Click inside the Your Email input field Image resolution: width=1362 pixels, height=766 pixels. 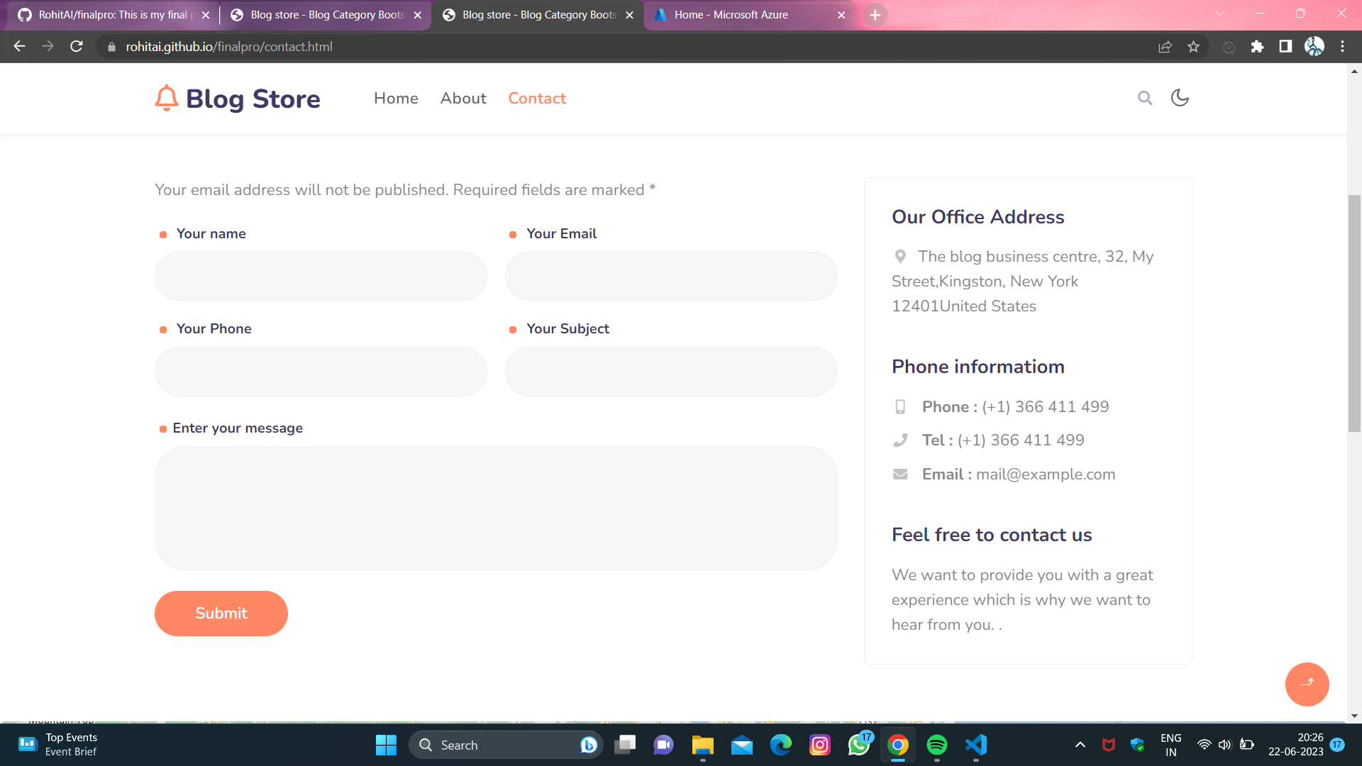[x=671, y=276]
